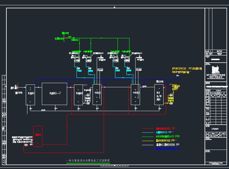229x169 pixels.
Task: Select the green 项目界限 label at top
Action: tap(65, 33)
